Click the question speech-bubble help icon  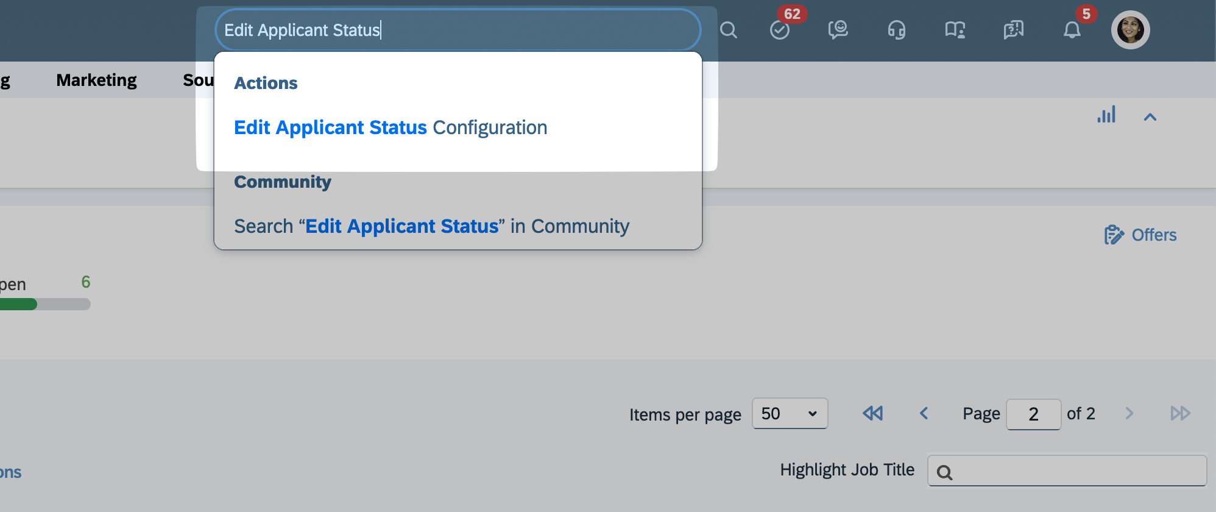point(1013,30)
